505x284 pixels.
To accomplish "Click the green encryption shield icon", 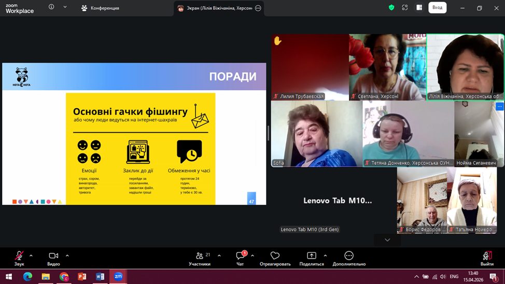I will point(391,8).
